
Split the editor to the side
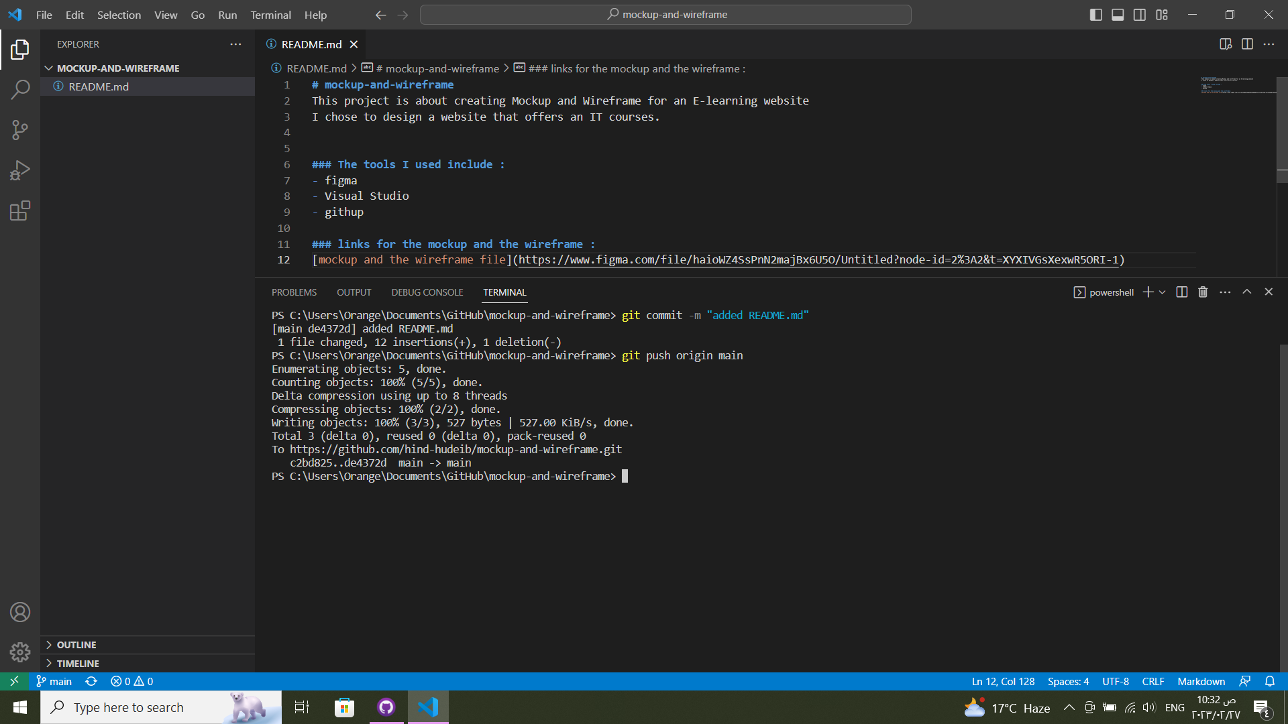tap(1248, 44)
